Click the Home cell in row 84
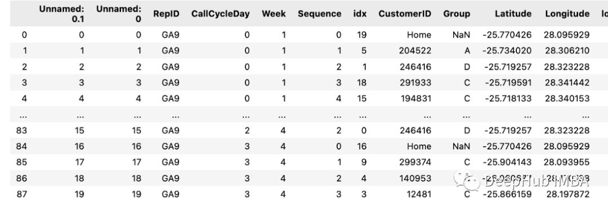This screenshot has width=608, height=209. pyautogui.click(x=419, y=146)
